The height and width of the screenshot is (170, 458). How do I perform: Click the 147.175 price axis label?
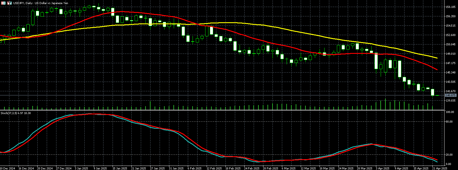pyautogui.click(x=451, y=63)
